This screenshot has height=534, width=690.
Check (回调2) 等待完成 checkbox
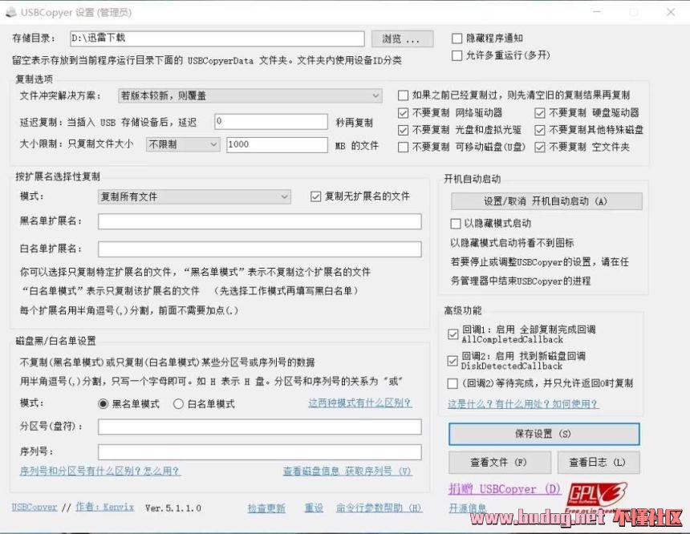pos(453,383)
